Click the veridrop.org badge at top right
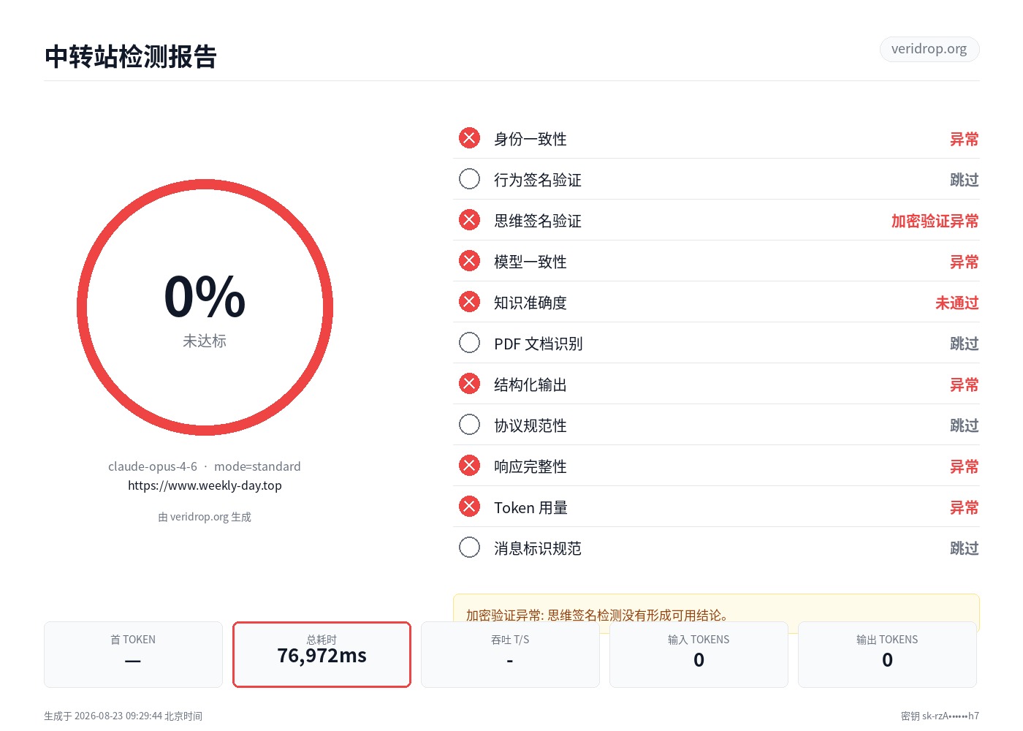The image size is (1023, 731). pyautogui.click(x=929, y=49)
